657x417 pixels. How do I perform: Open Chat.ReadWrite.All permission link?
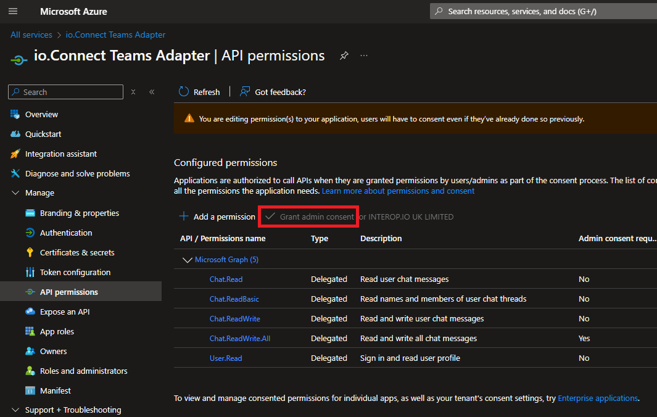[239, 338]
